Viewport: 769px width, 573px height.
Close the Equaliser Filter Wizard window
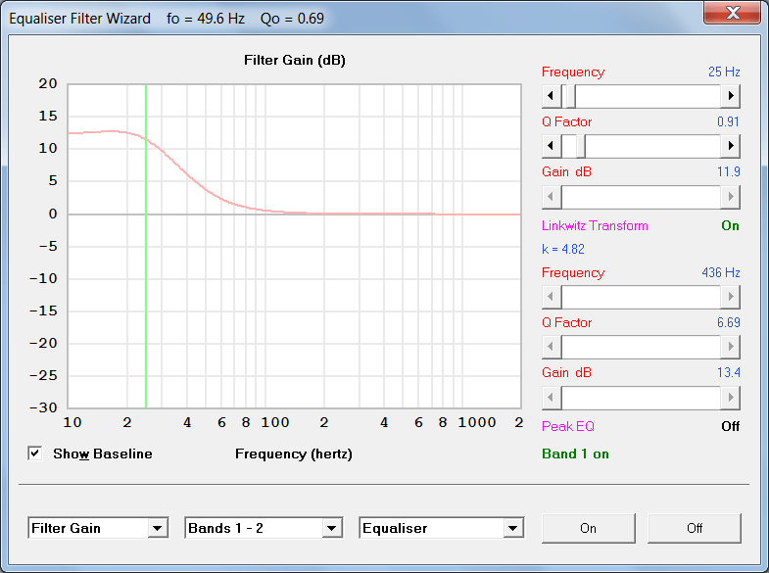(732, 12)
